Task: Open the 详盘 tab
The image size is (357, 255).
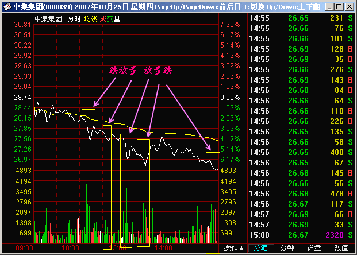Action: tap(314, 248)
